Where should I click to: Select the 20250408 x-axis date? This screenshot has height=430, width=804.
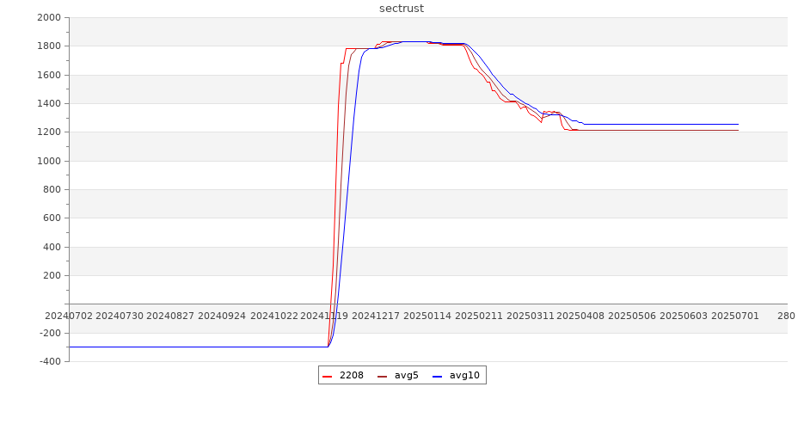pyautogui.click(x=580, y=316)
